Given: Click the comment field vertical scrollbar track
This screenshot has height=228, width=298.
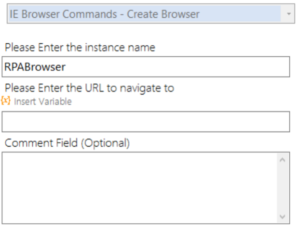Looking at the screenshot, I should 283,188.
